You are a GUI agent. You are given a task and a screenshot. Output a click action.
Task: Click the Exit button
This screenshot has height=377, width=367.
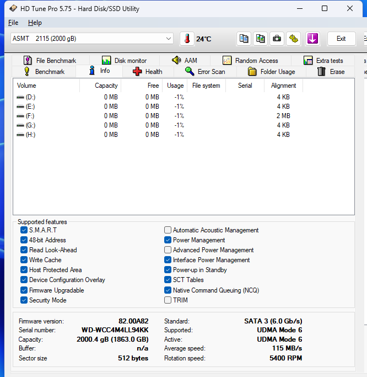coord(341,39)
